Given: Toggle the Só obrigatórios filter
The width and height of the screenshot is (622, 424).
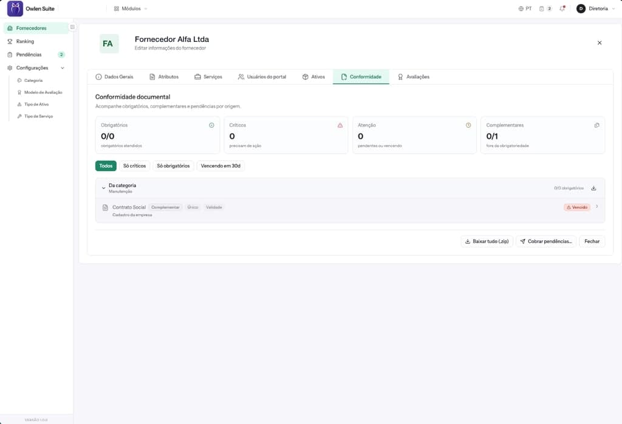Looking at the screenshot, I should coord(173,166).
